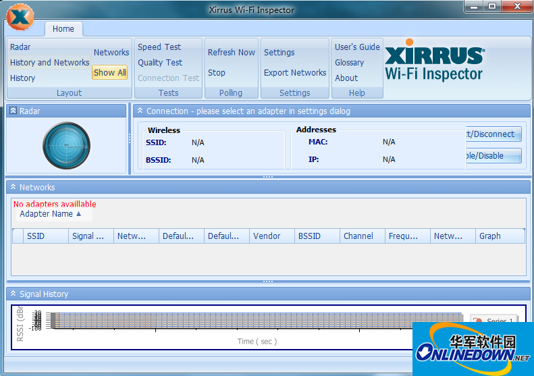Run the Quality Test
534x376 pixels.
[x=160, y=63]
